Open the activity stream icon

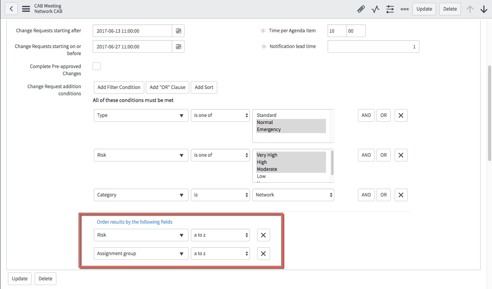point(375,9)
